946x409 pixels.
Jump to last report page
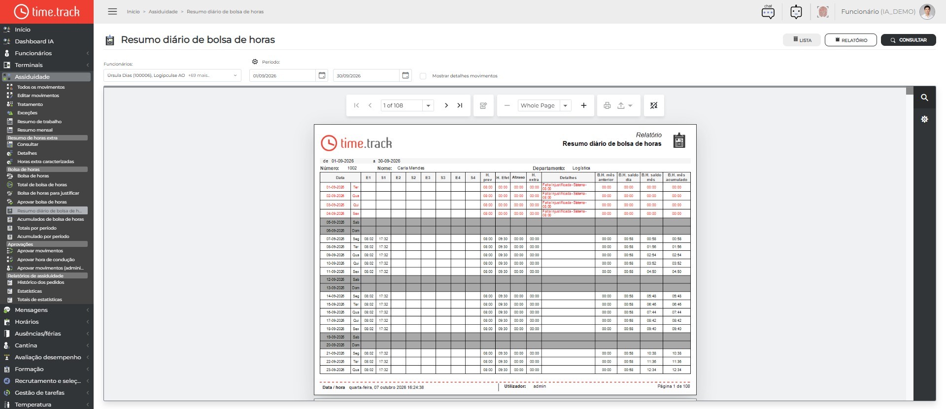click(460, 105)
